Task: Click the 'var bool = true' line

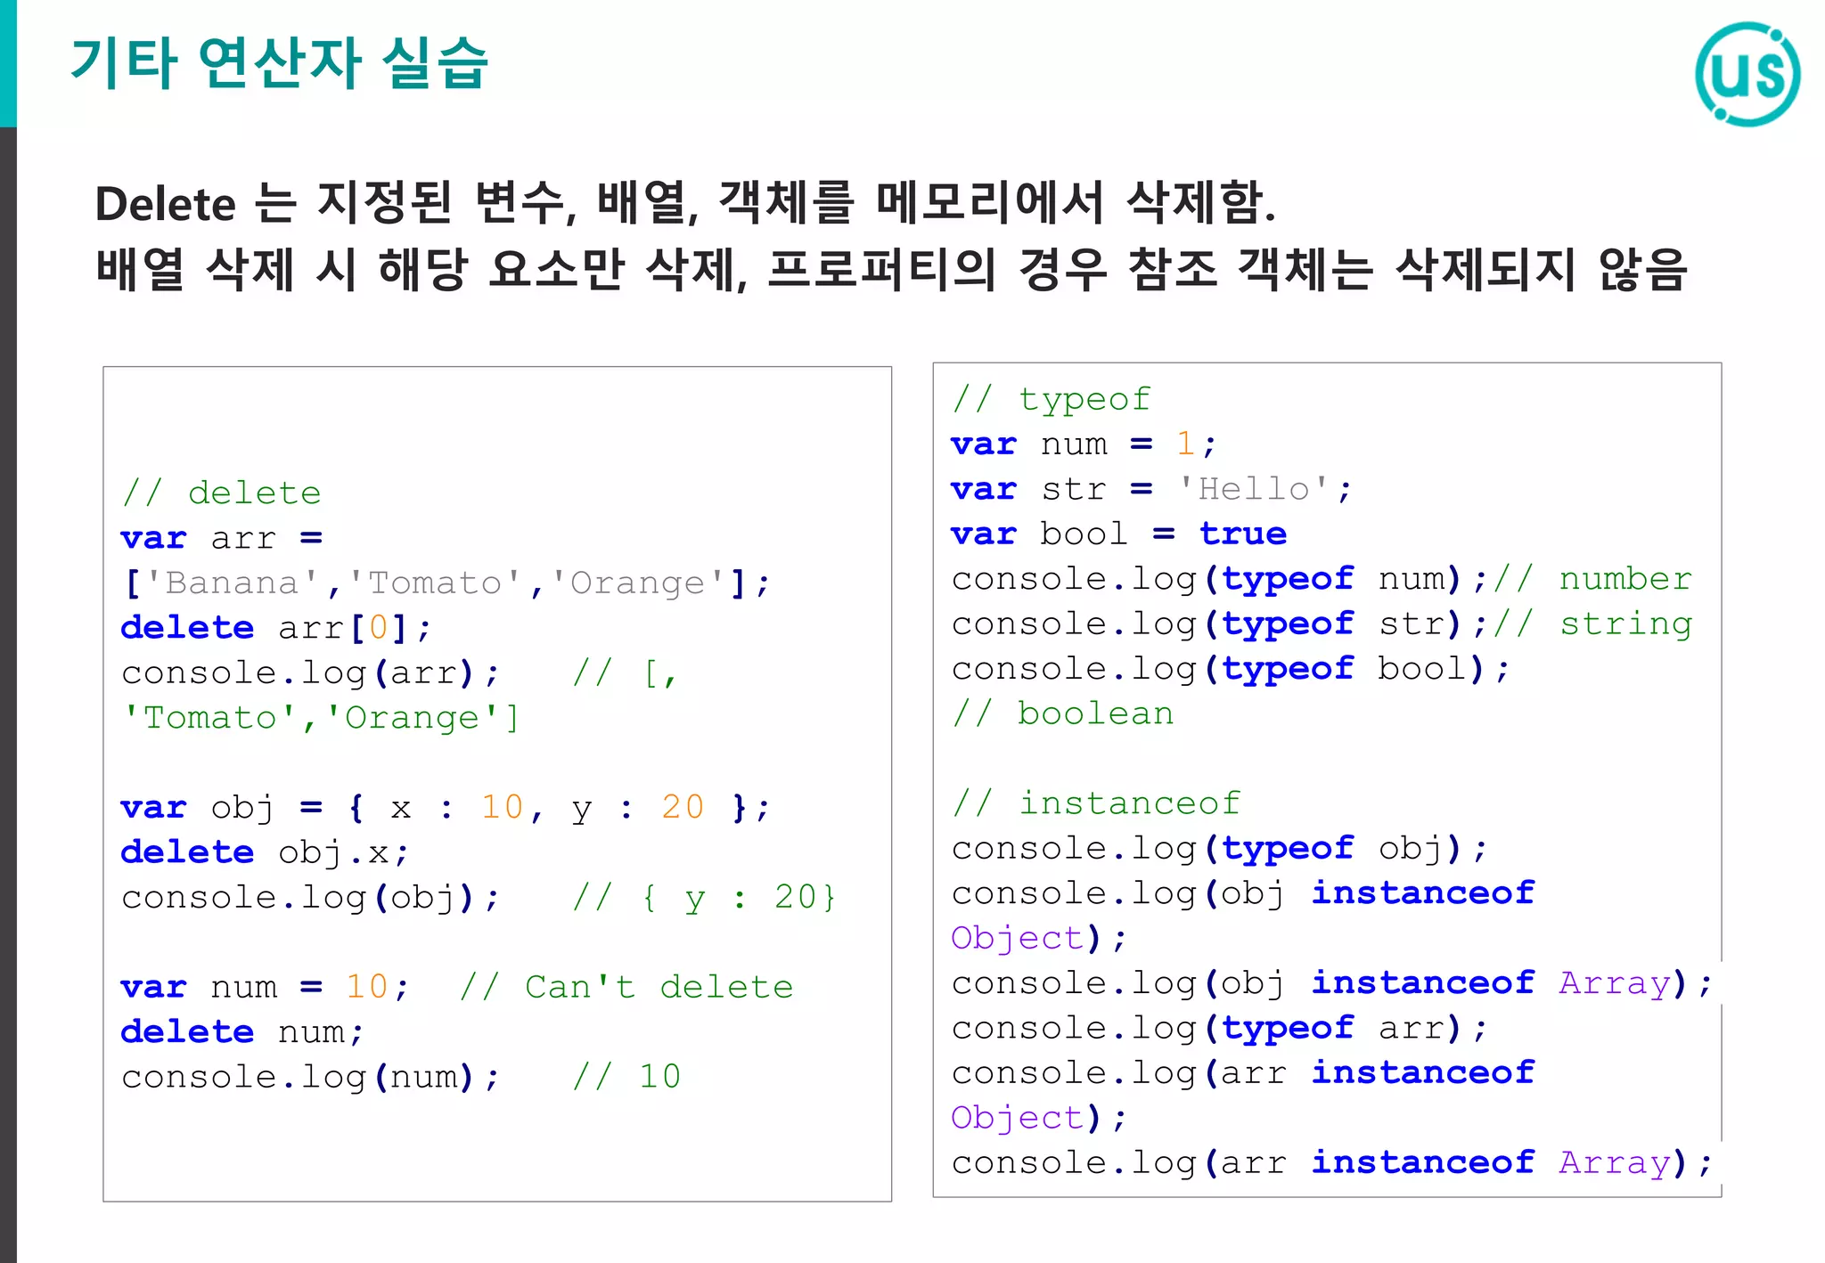Action: 1118,534
